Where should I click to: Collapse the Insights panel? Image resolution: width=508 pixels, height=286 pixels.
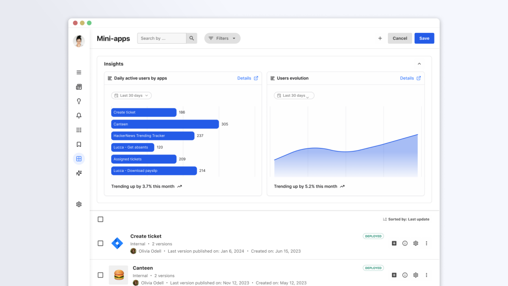pos(419,64)
